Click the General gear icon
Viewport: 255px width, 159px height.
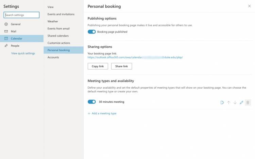(6, 24)
